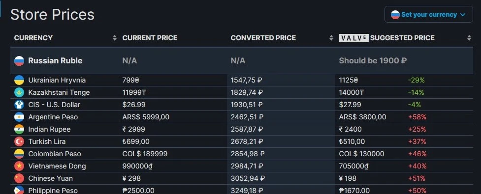
Task: Click the Kazakhstani Tenge flag icon
Action: click(x=19, y=92)
